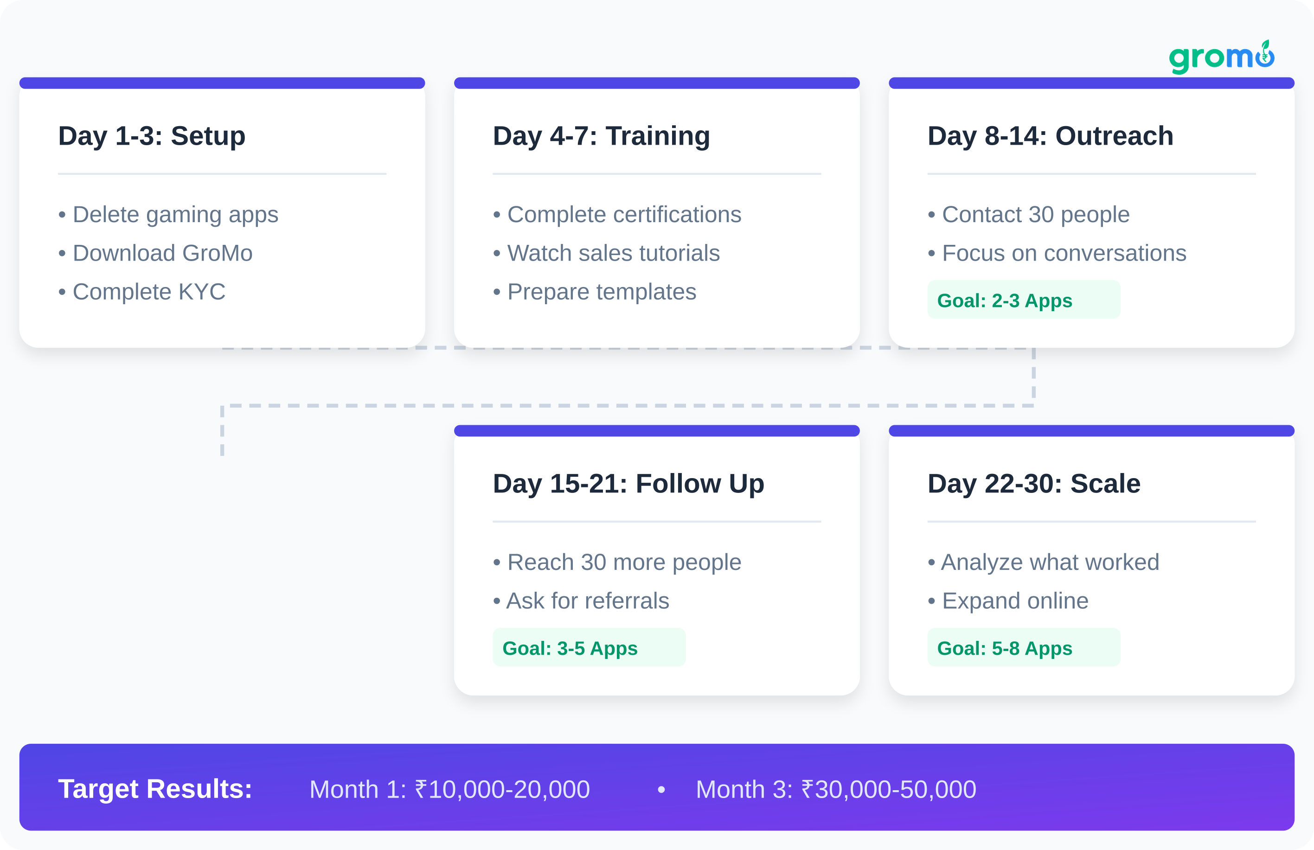
Task: Click the Complete KYC item
Action: 148,292
